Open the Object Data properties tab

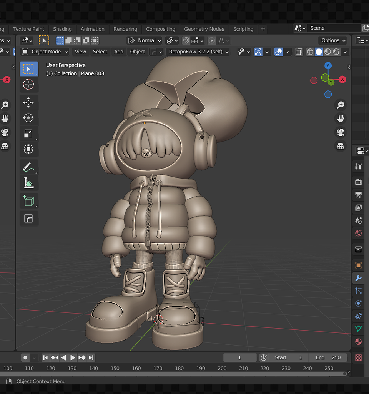pyautogui.click(x=359, y=329)
